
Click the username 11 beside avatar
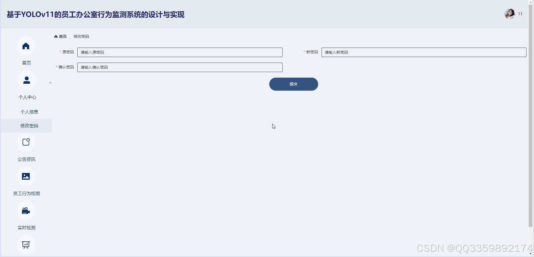pyautogui.click(x=520, y=14)
